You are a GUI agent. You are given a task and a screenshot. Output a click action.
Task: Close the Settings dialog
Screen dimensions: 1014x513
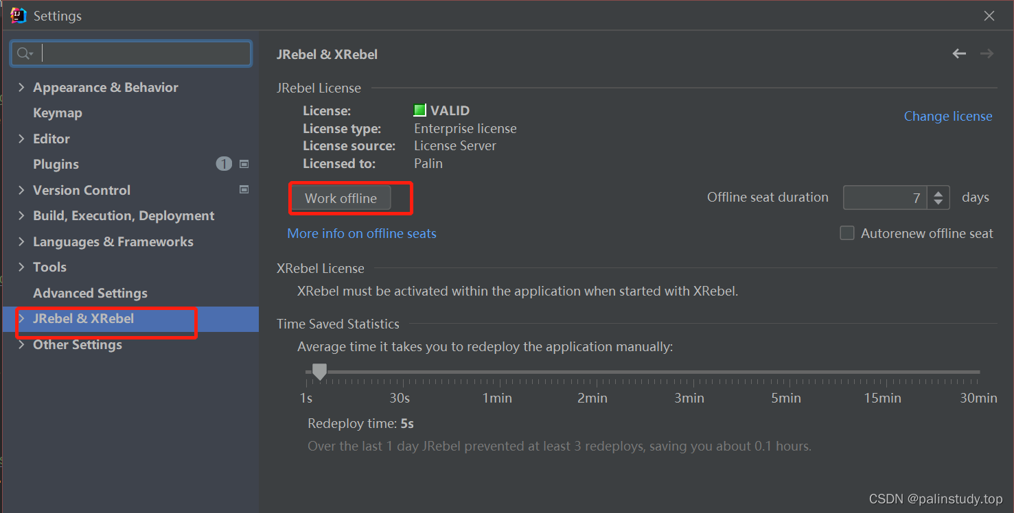click(x=989, y=16)
